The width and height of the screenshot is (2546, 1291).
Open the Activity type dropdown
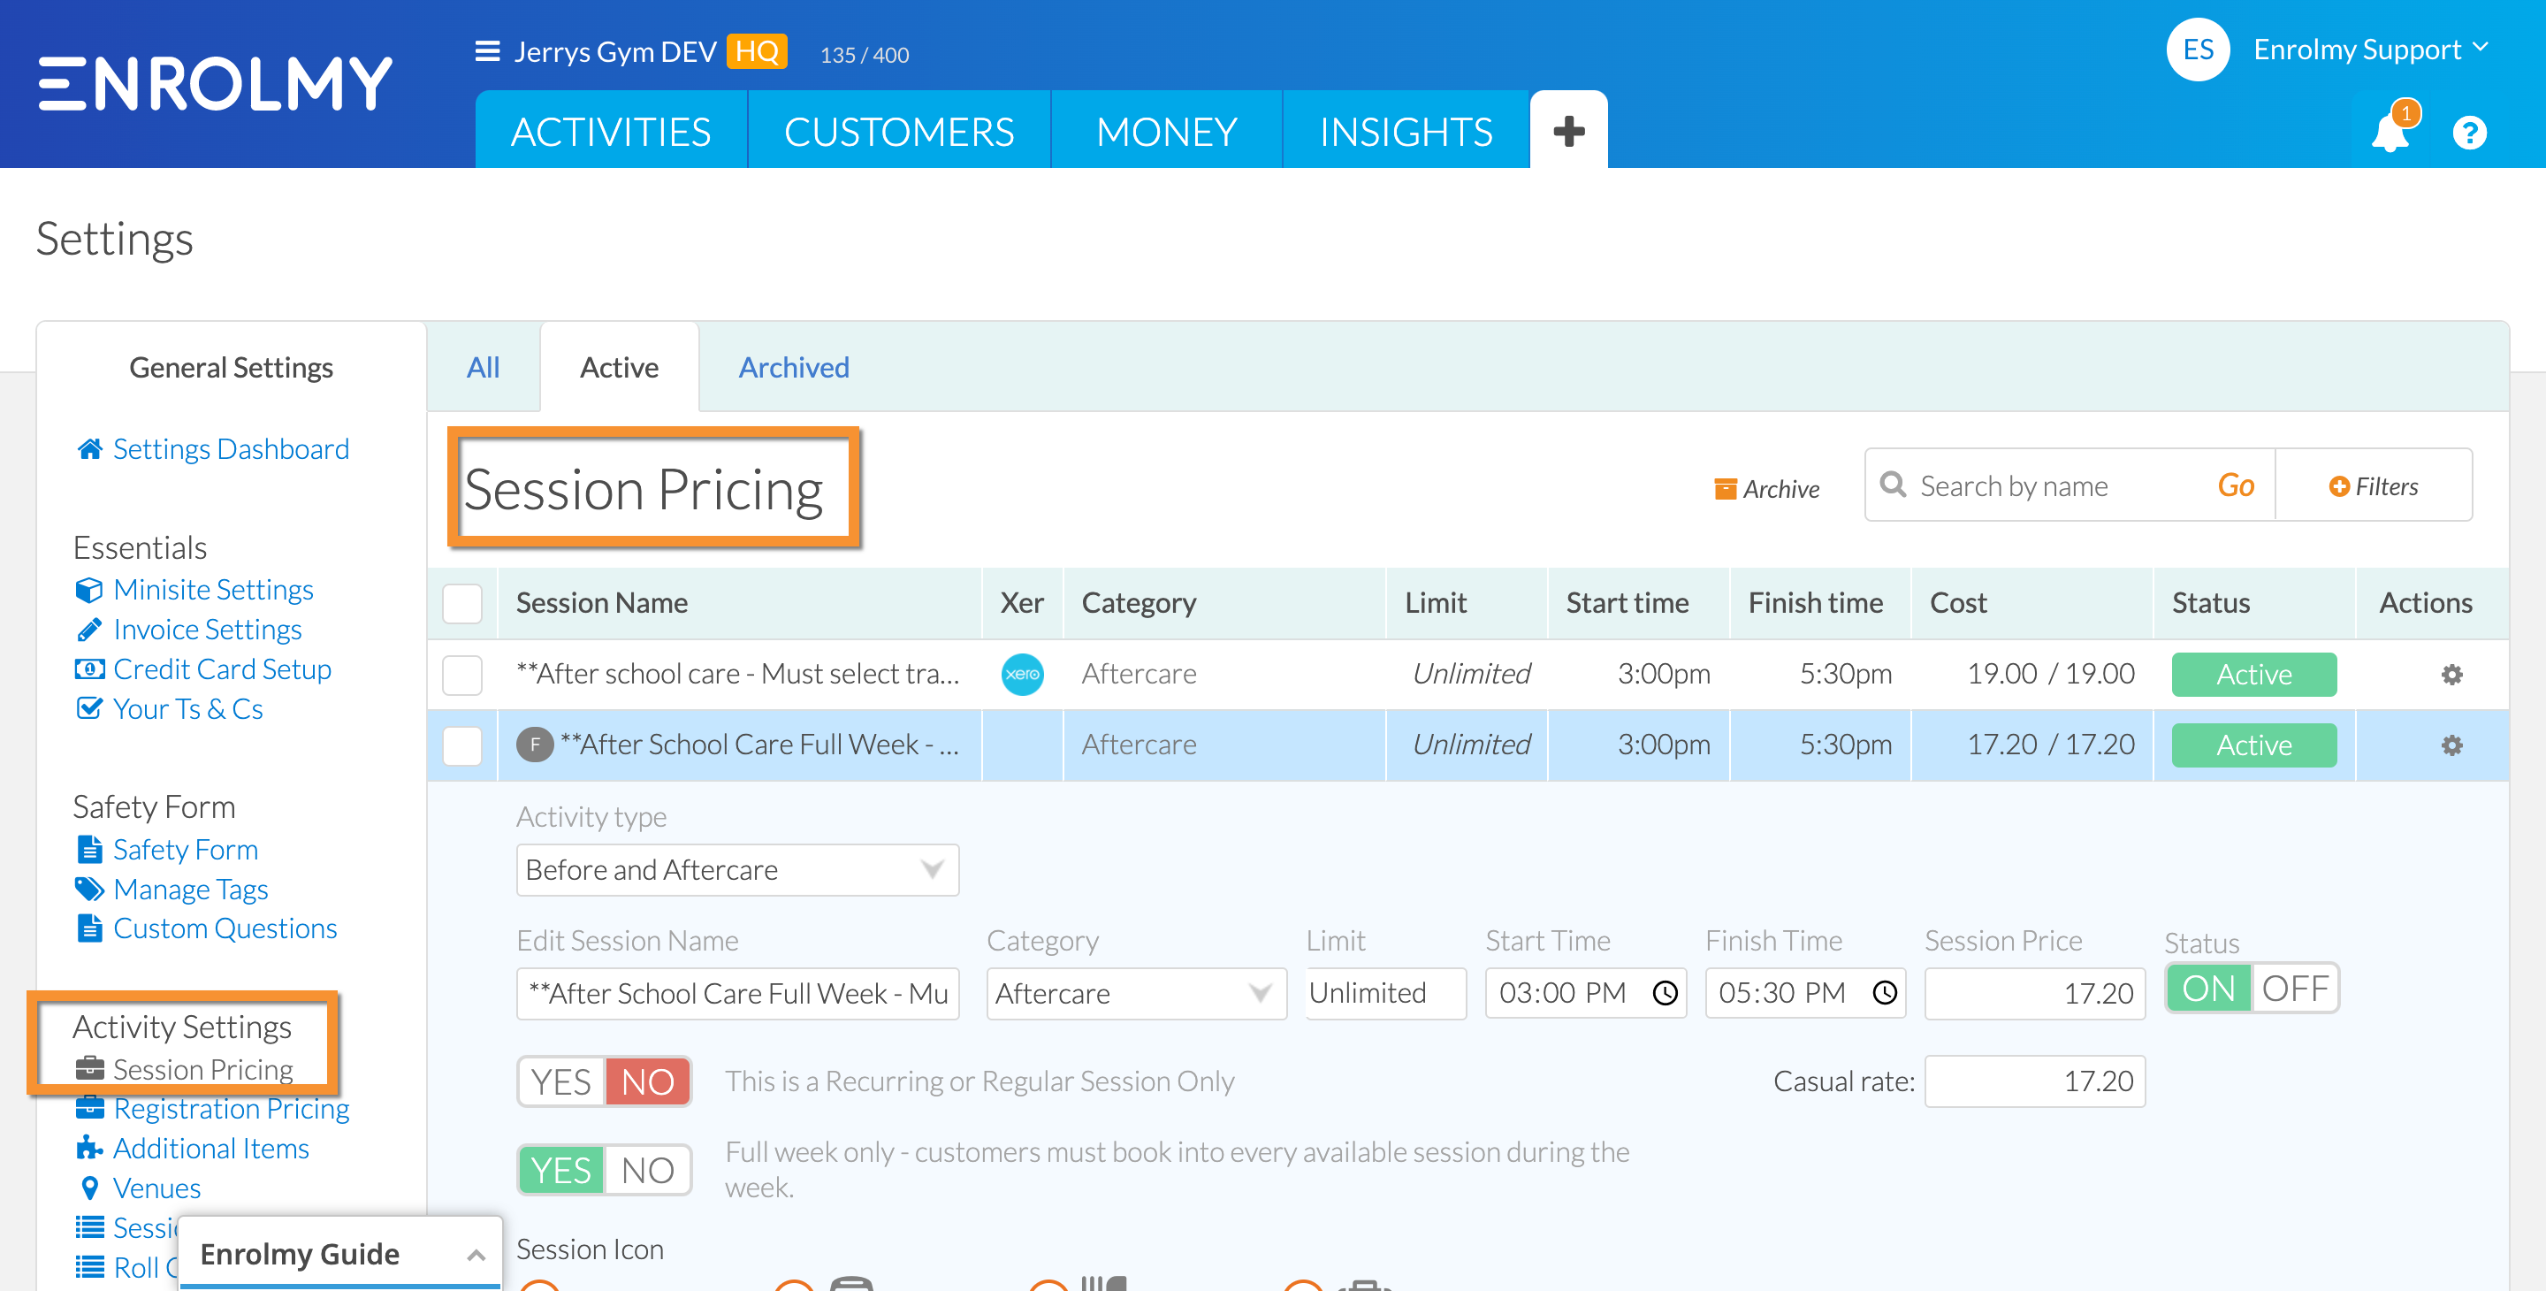pos(737,870)
